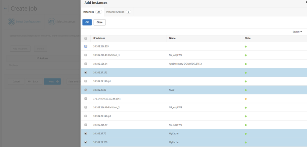Click the Delete button in Create Job page
The image size is (307, 147).
coord(41,49)
